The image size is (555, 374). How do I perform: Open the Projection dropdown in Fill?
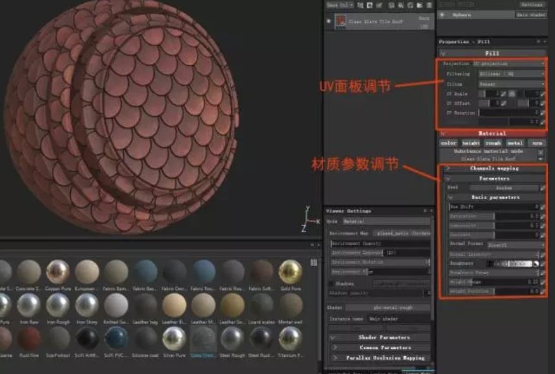[x=508, y=64]
